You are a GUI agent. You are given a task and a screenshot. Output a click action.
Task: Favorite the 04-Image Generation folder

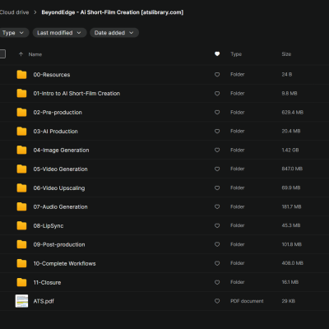click(x=217, y=151)
